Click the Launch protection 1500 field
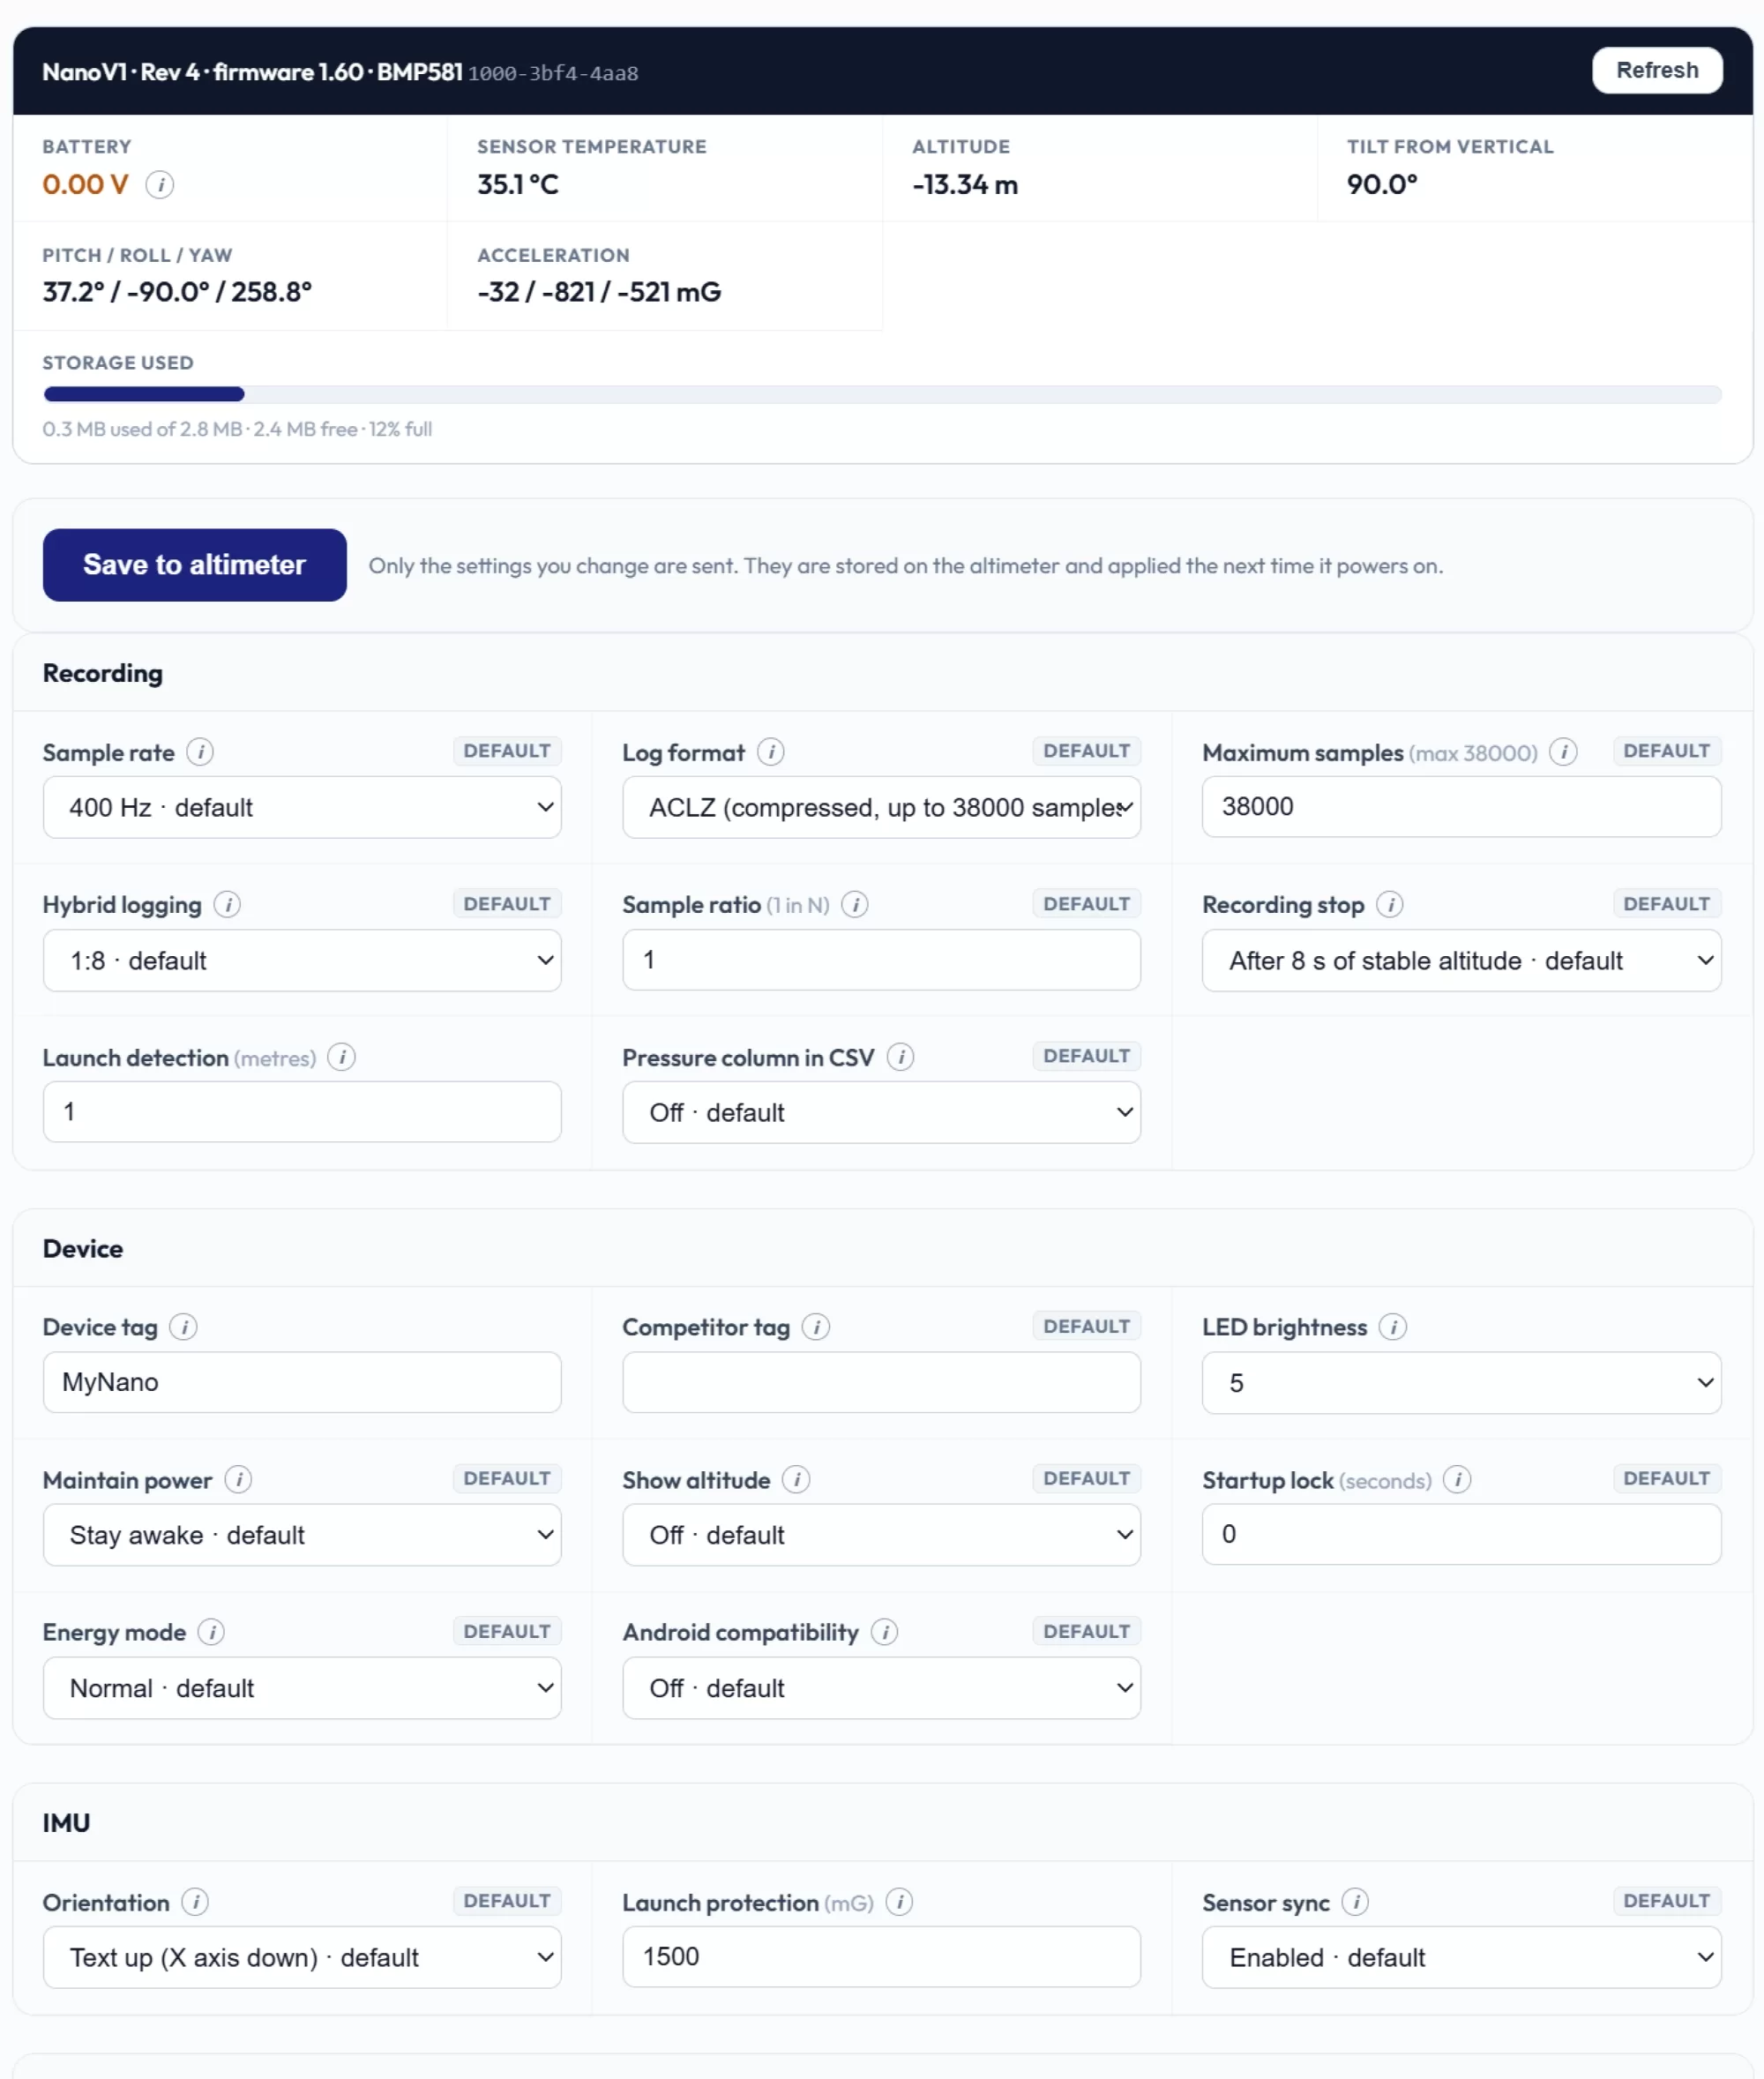This screenshot has width=1764, height=2079. coord(881,1957)
